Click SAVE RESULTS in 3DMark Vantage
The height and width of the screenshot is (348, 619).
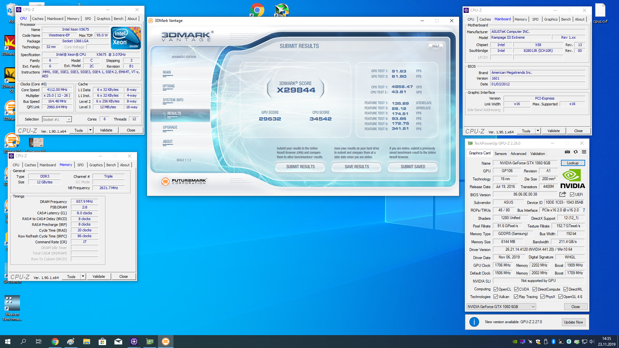pyautogui.click(x=357, y=167)
